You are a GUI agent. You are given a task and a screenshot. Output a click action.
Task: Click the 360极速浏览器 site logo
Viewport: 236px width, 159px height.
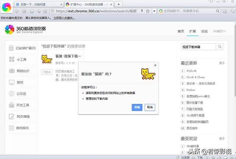tap(25, 29)
